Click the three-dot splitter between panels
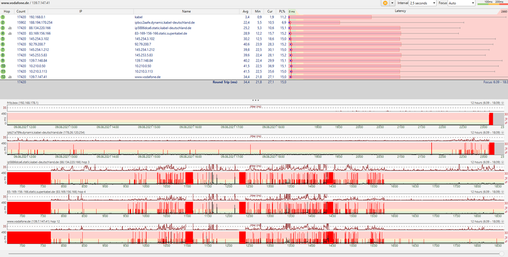This screenshot has height=257, width=508. (x=255, y=100)
